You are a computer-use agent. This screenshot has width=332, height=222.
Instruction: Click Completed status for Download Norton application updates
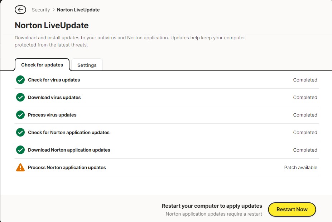click(305, 150)
